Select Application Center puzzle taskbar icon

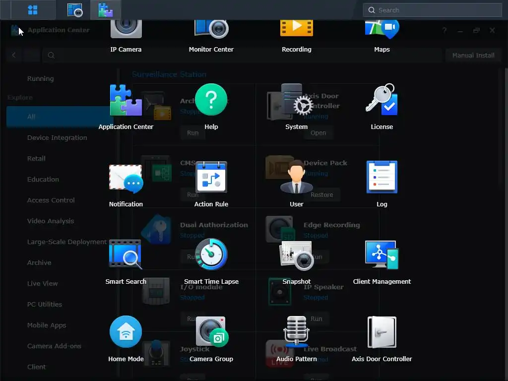[x=106, y=10]
